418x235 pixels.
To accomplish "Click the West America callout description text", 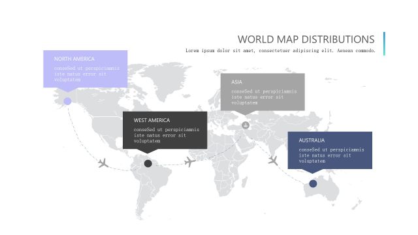I will [167, 135].
